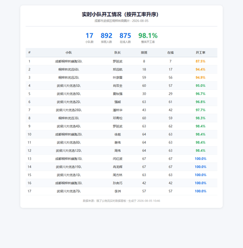Click captain 孙良巧 in row 16

118,183
